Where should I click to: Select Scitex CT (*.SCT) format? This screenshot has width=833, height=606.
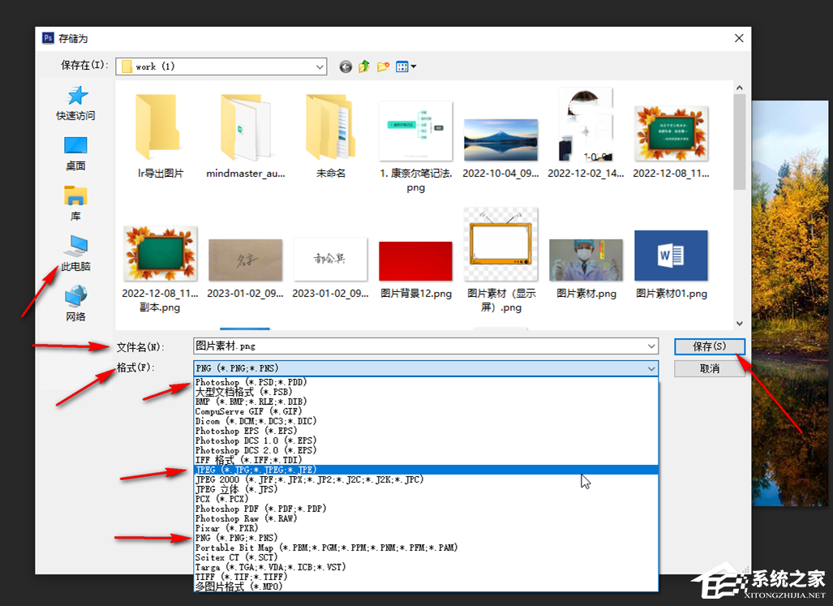tap(426, 557)
